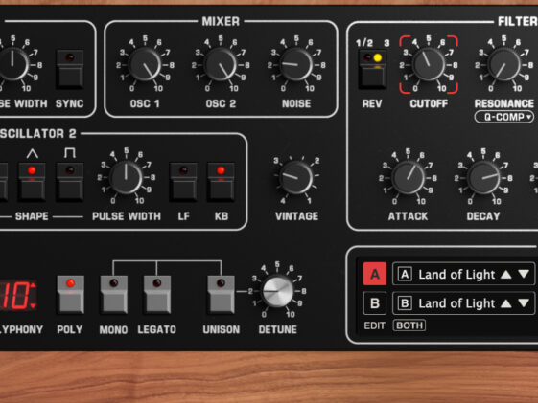Go to previous preset for layer B
Viewport: 538px width, 403px height.
click(x=506, y=303)
